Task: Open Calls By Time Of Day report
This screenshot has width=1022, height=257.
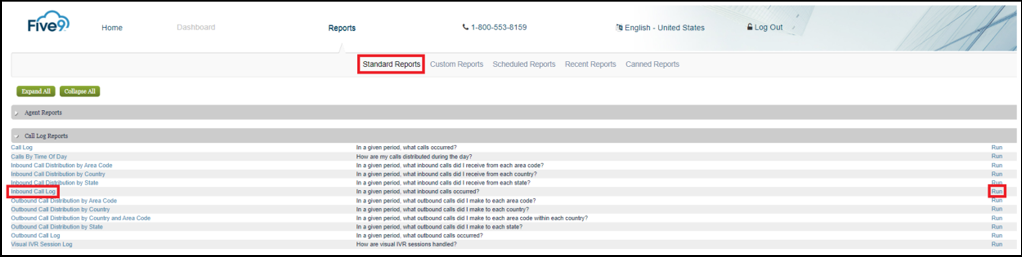Action: coord(39,157)
